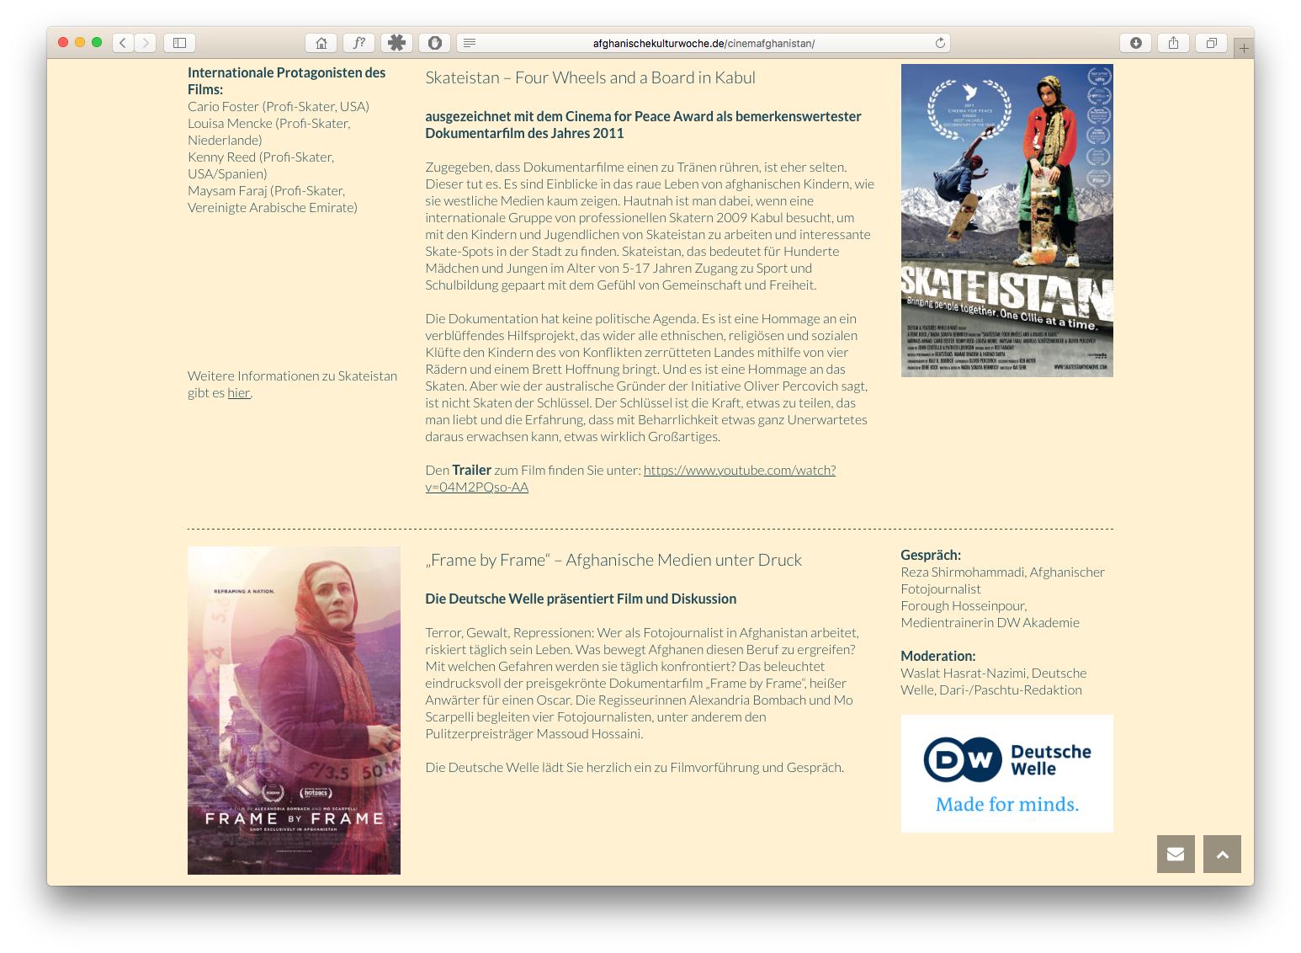The height and width of the screenshot is (953, 1301).
Task: Click the f? font extension icon
Action: pos(359,43)
